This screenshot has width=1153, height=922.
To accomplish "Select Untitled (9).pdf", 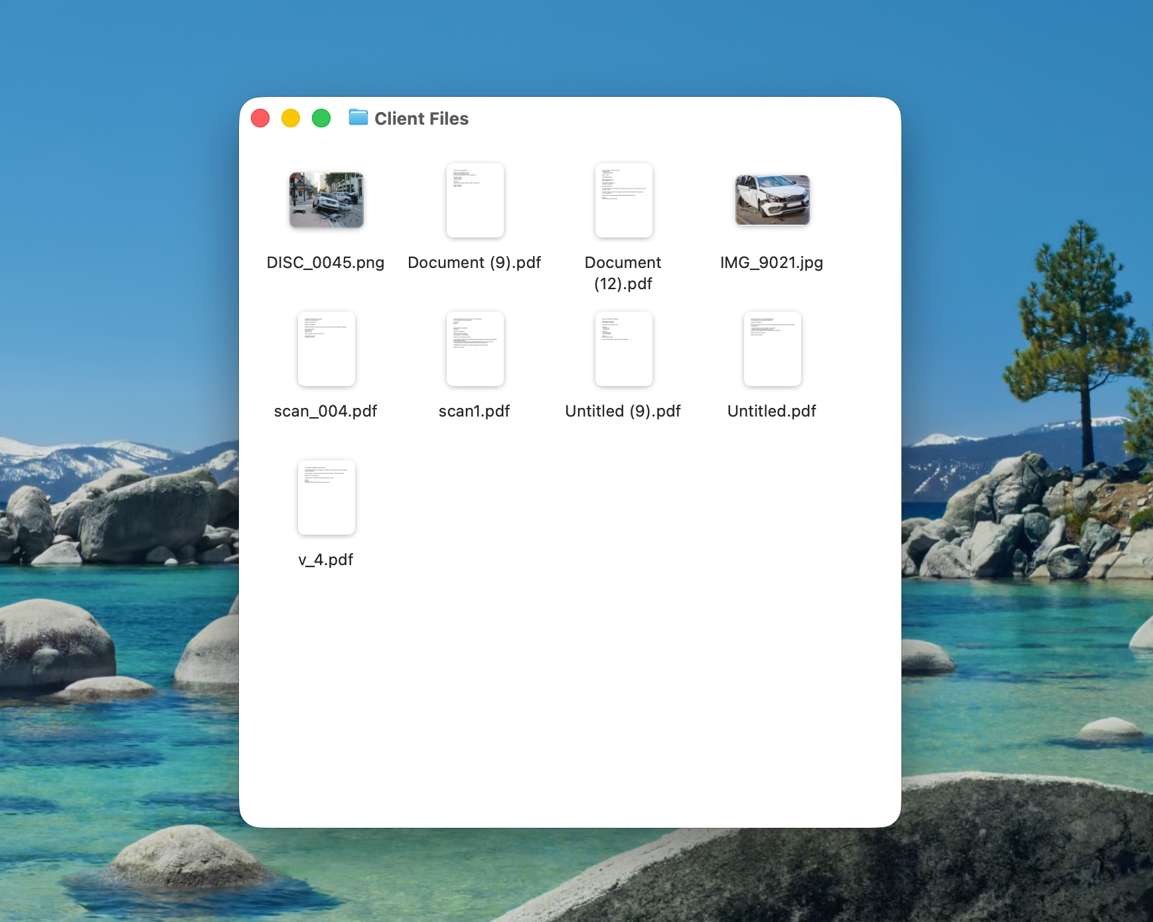I will (623, 349).
